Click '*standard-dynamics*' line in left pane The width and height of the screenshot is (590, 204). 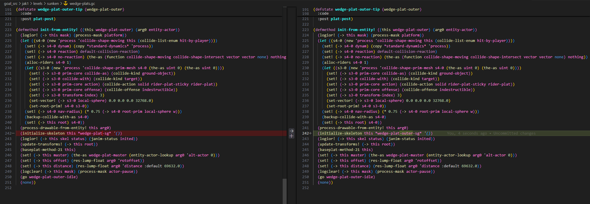(x=88, y=46)
